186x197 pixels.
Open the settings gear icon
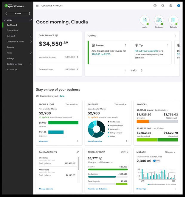171,6
